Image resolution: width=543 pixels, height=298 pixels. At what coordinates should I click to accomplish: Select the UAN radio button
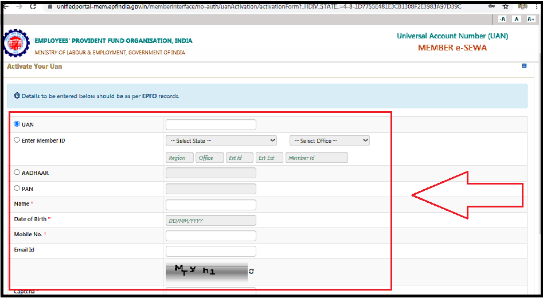pyautogui.click(x=17, y=124)
